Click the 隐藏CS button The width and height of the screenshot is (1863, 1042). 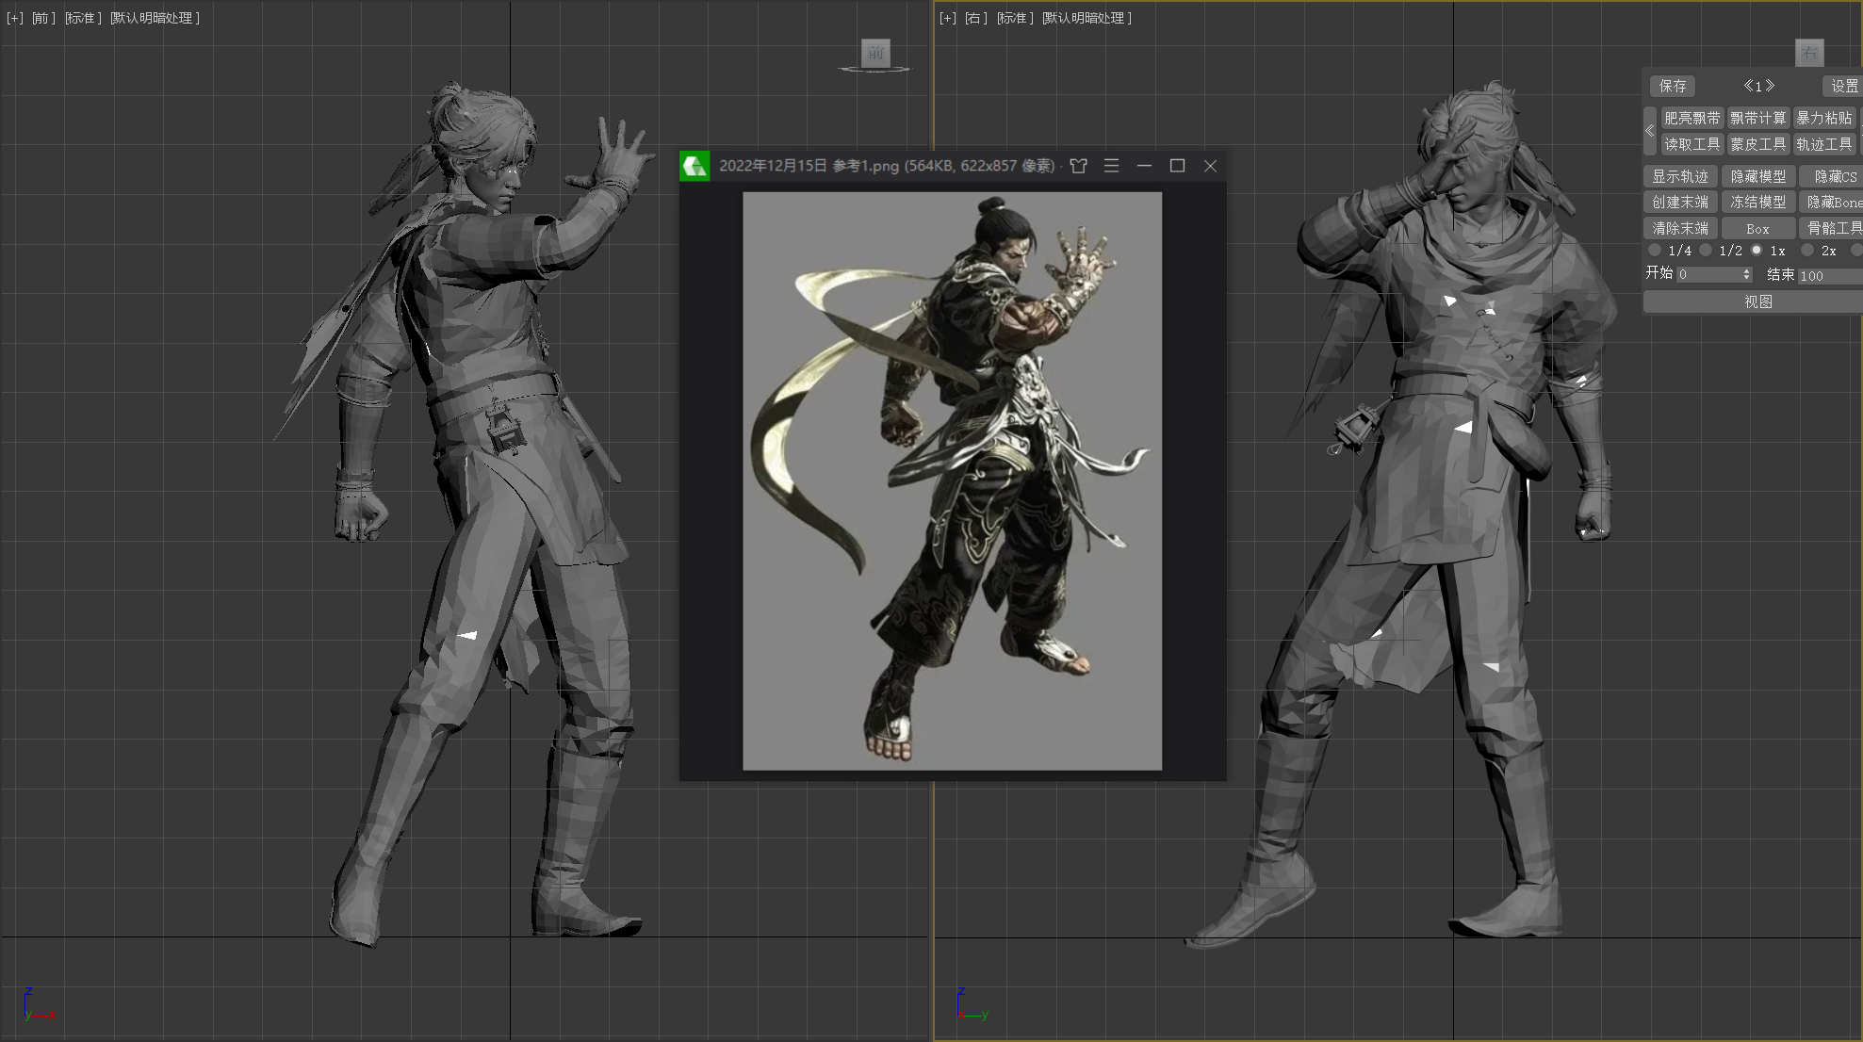(1833, 176)
